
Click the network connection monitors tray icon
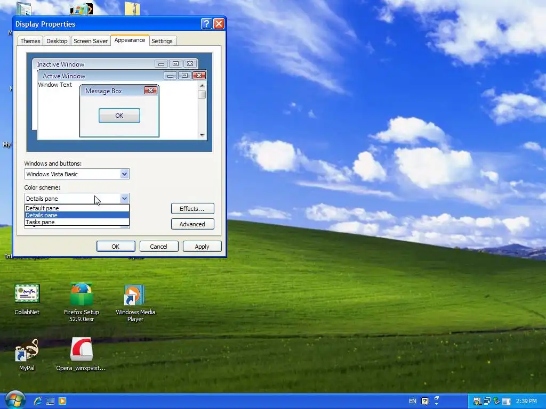(487, 402)
